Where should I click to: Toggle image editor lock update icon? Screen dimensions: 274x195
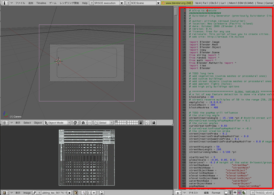pos(101,193)
